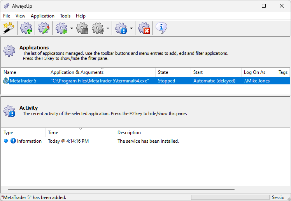Expand the Restart application dropdown arrow
This screenshot has height=201, width=291.
coord(108,28)
